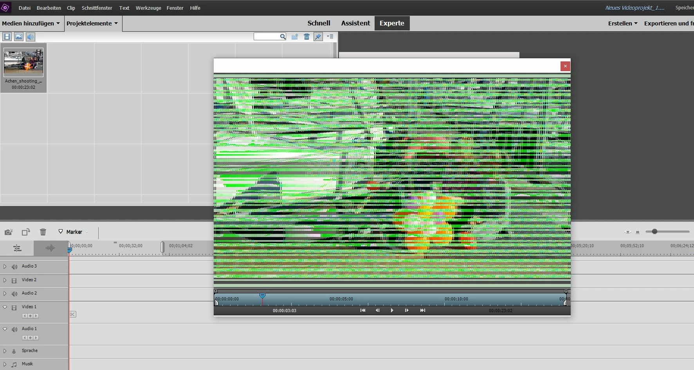Open the Marker dropdown

73,232
